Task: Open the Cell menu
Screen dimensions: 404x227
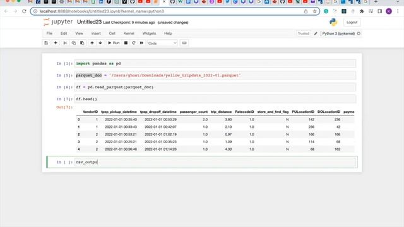Action: 112,33
